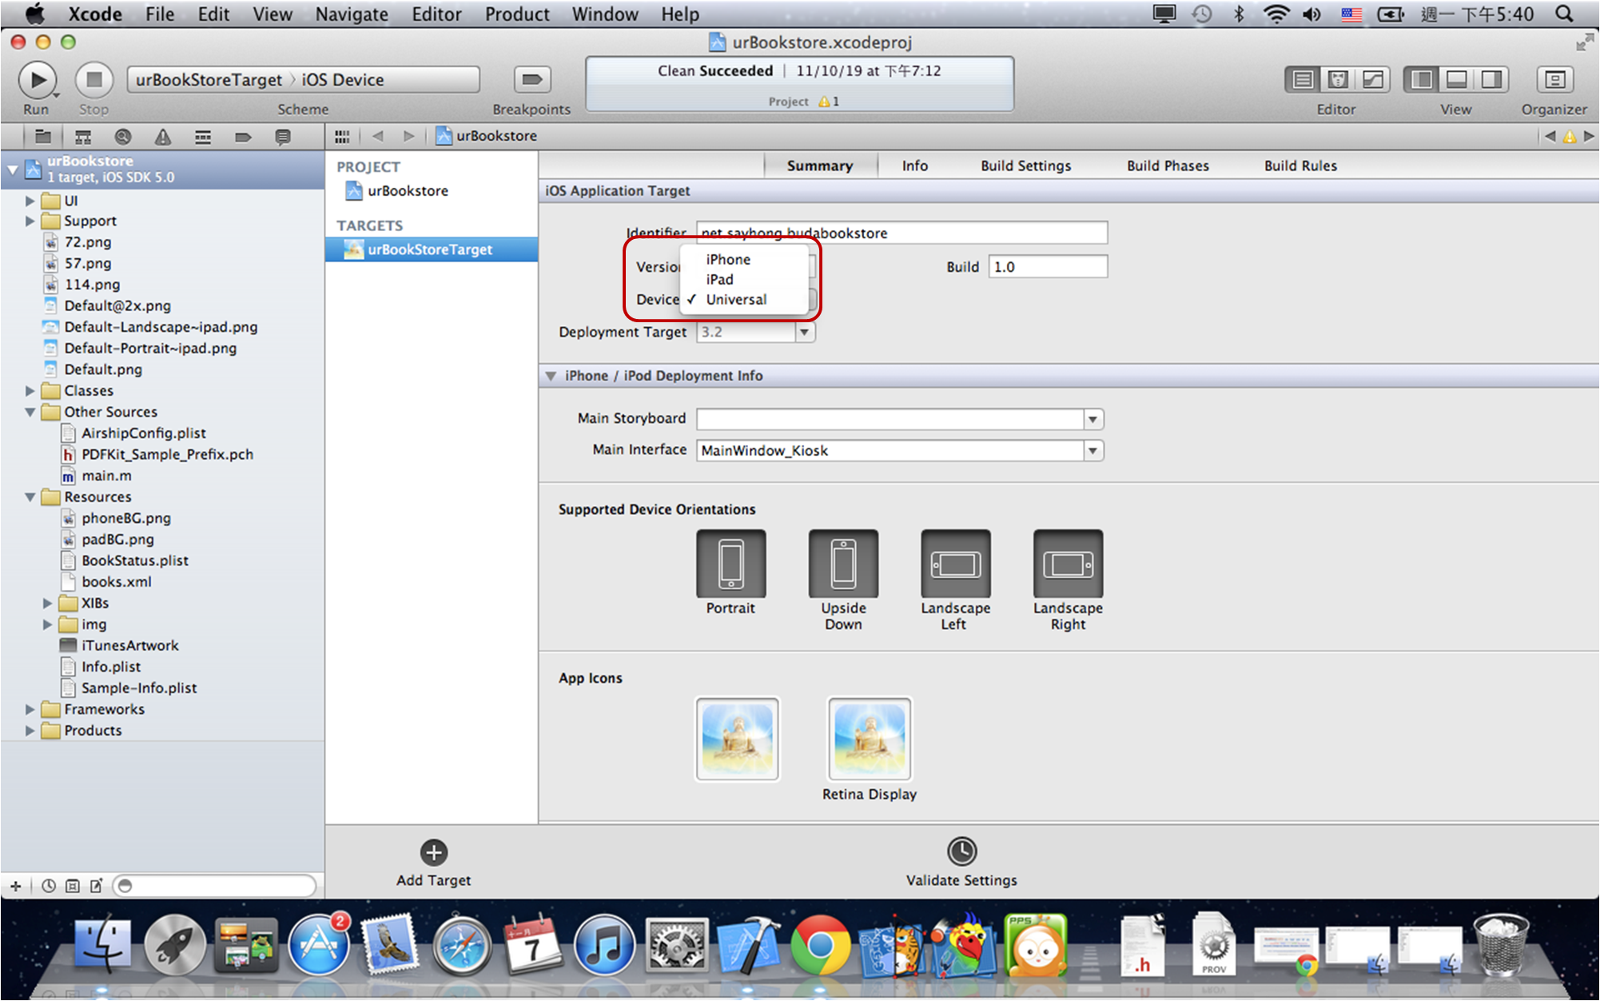Toggle Landscape Right orientation support

coord(1068,564)
